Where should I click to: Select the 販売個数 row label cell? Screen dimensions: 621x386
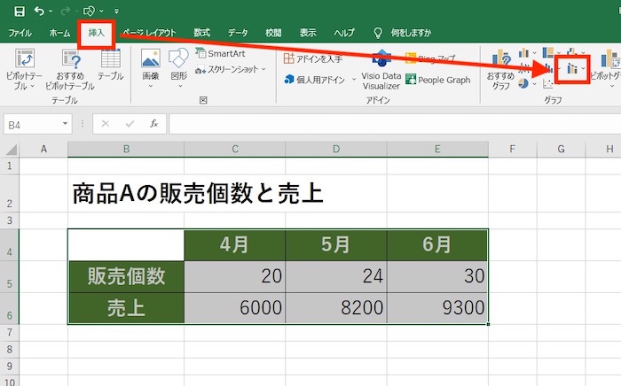tap(126, 276)
